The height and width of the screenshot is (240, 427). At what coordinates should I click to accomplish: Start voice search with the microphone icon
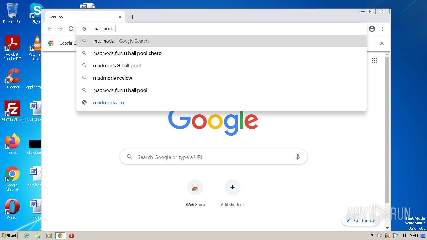coord(298,157)
